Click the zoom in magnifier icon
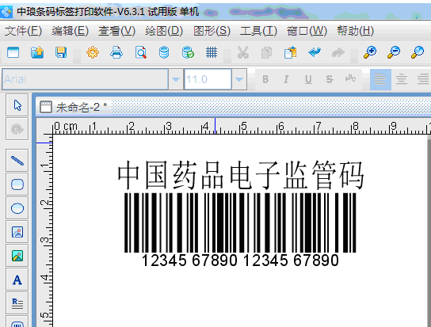Image resolution: width=431 pixels, height=327 pixels. (370, 52)
